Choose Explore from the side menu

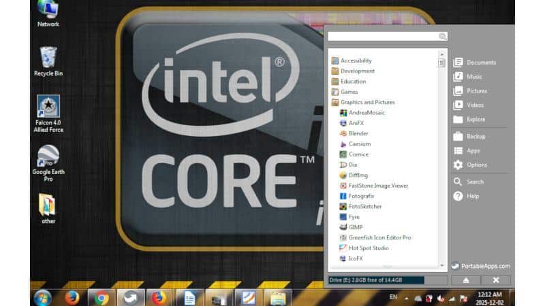[x=469, y=120]
